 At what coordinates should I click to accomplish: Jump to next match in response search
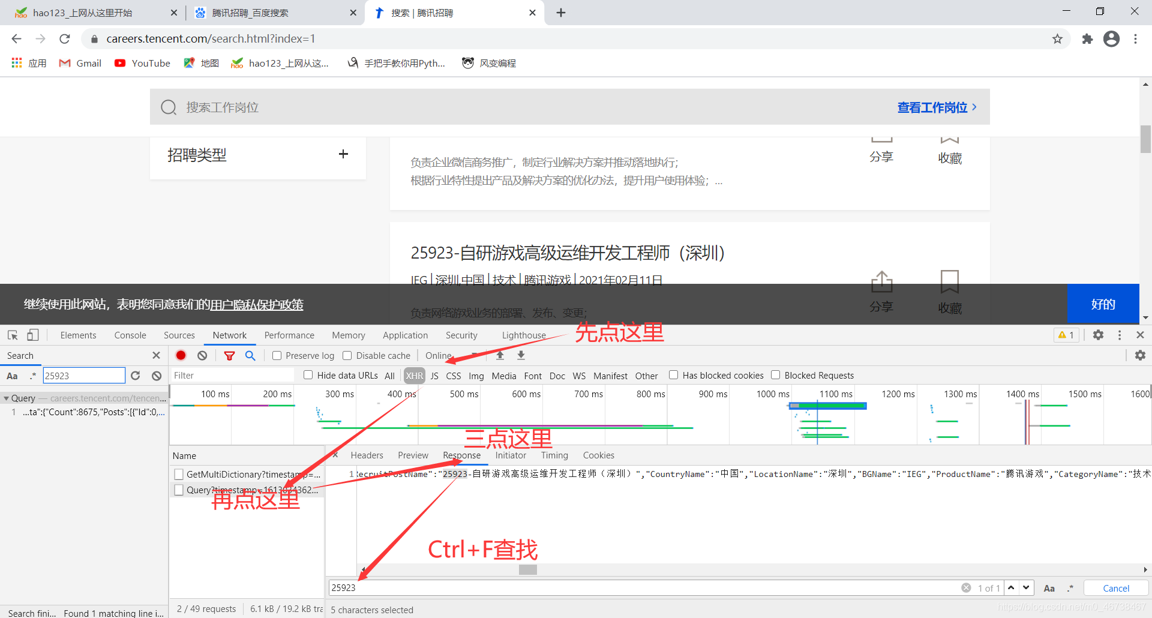pos(1026,588)
